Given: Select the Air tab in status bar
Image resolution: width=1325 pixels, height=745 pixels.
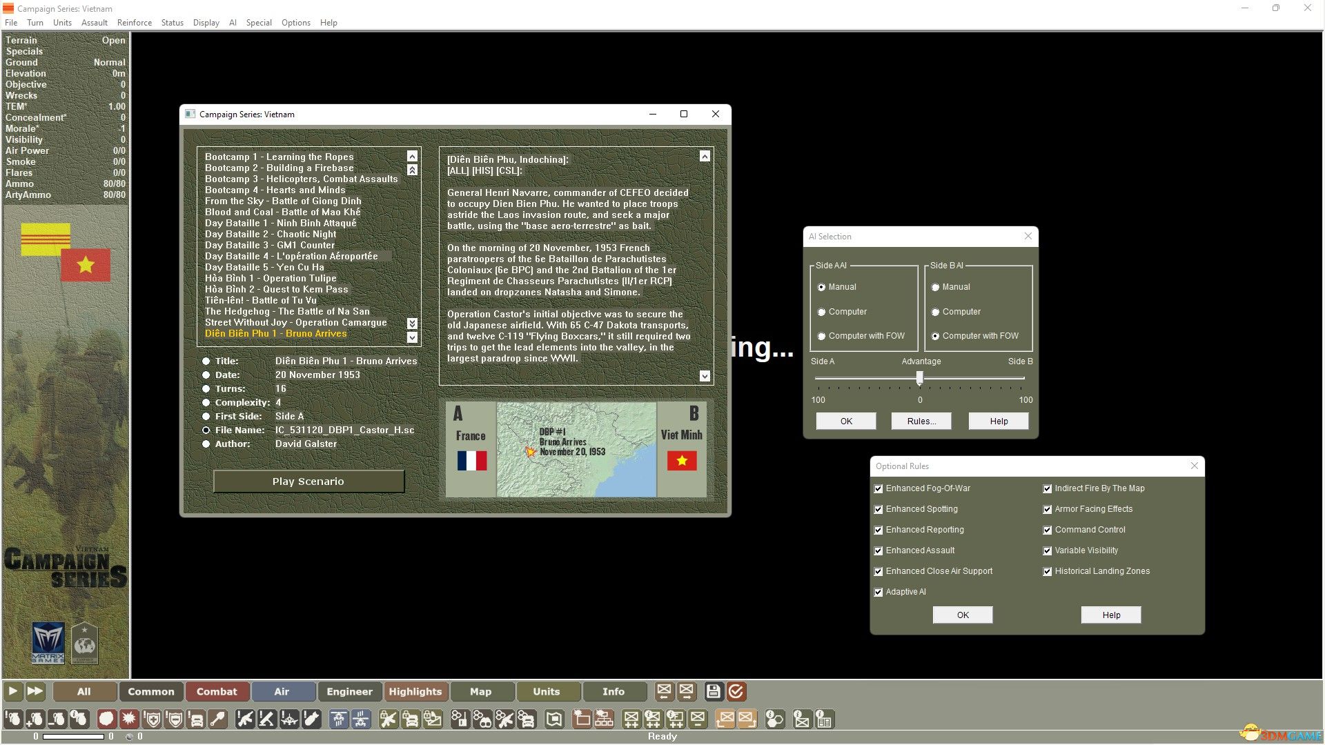Looking at the screenshot, I should [282, 691].
